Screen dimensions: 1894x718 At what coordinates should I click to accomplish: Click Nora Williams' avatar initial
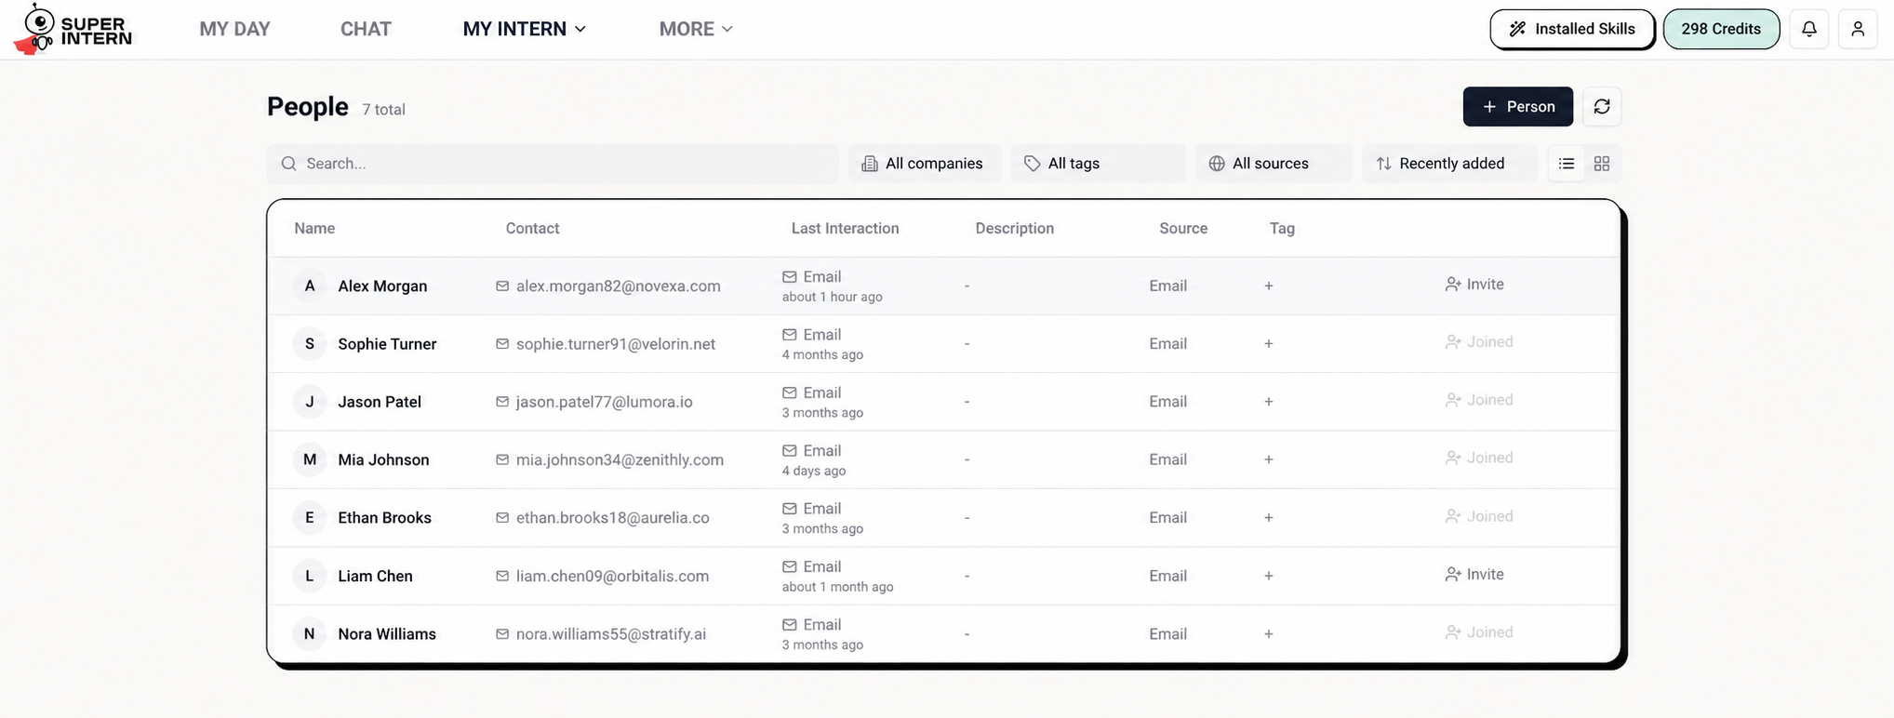click(309, 633)
